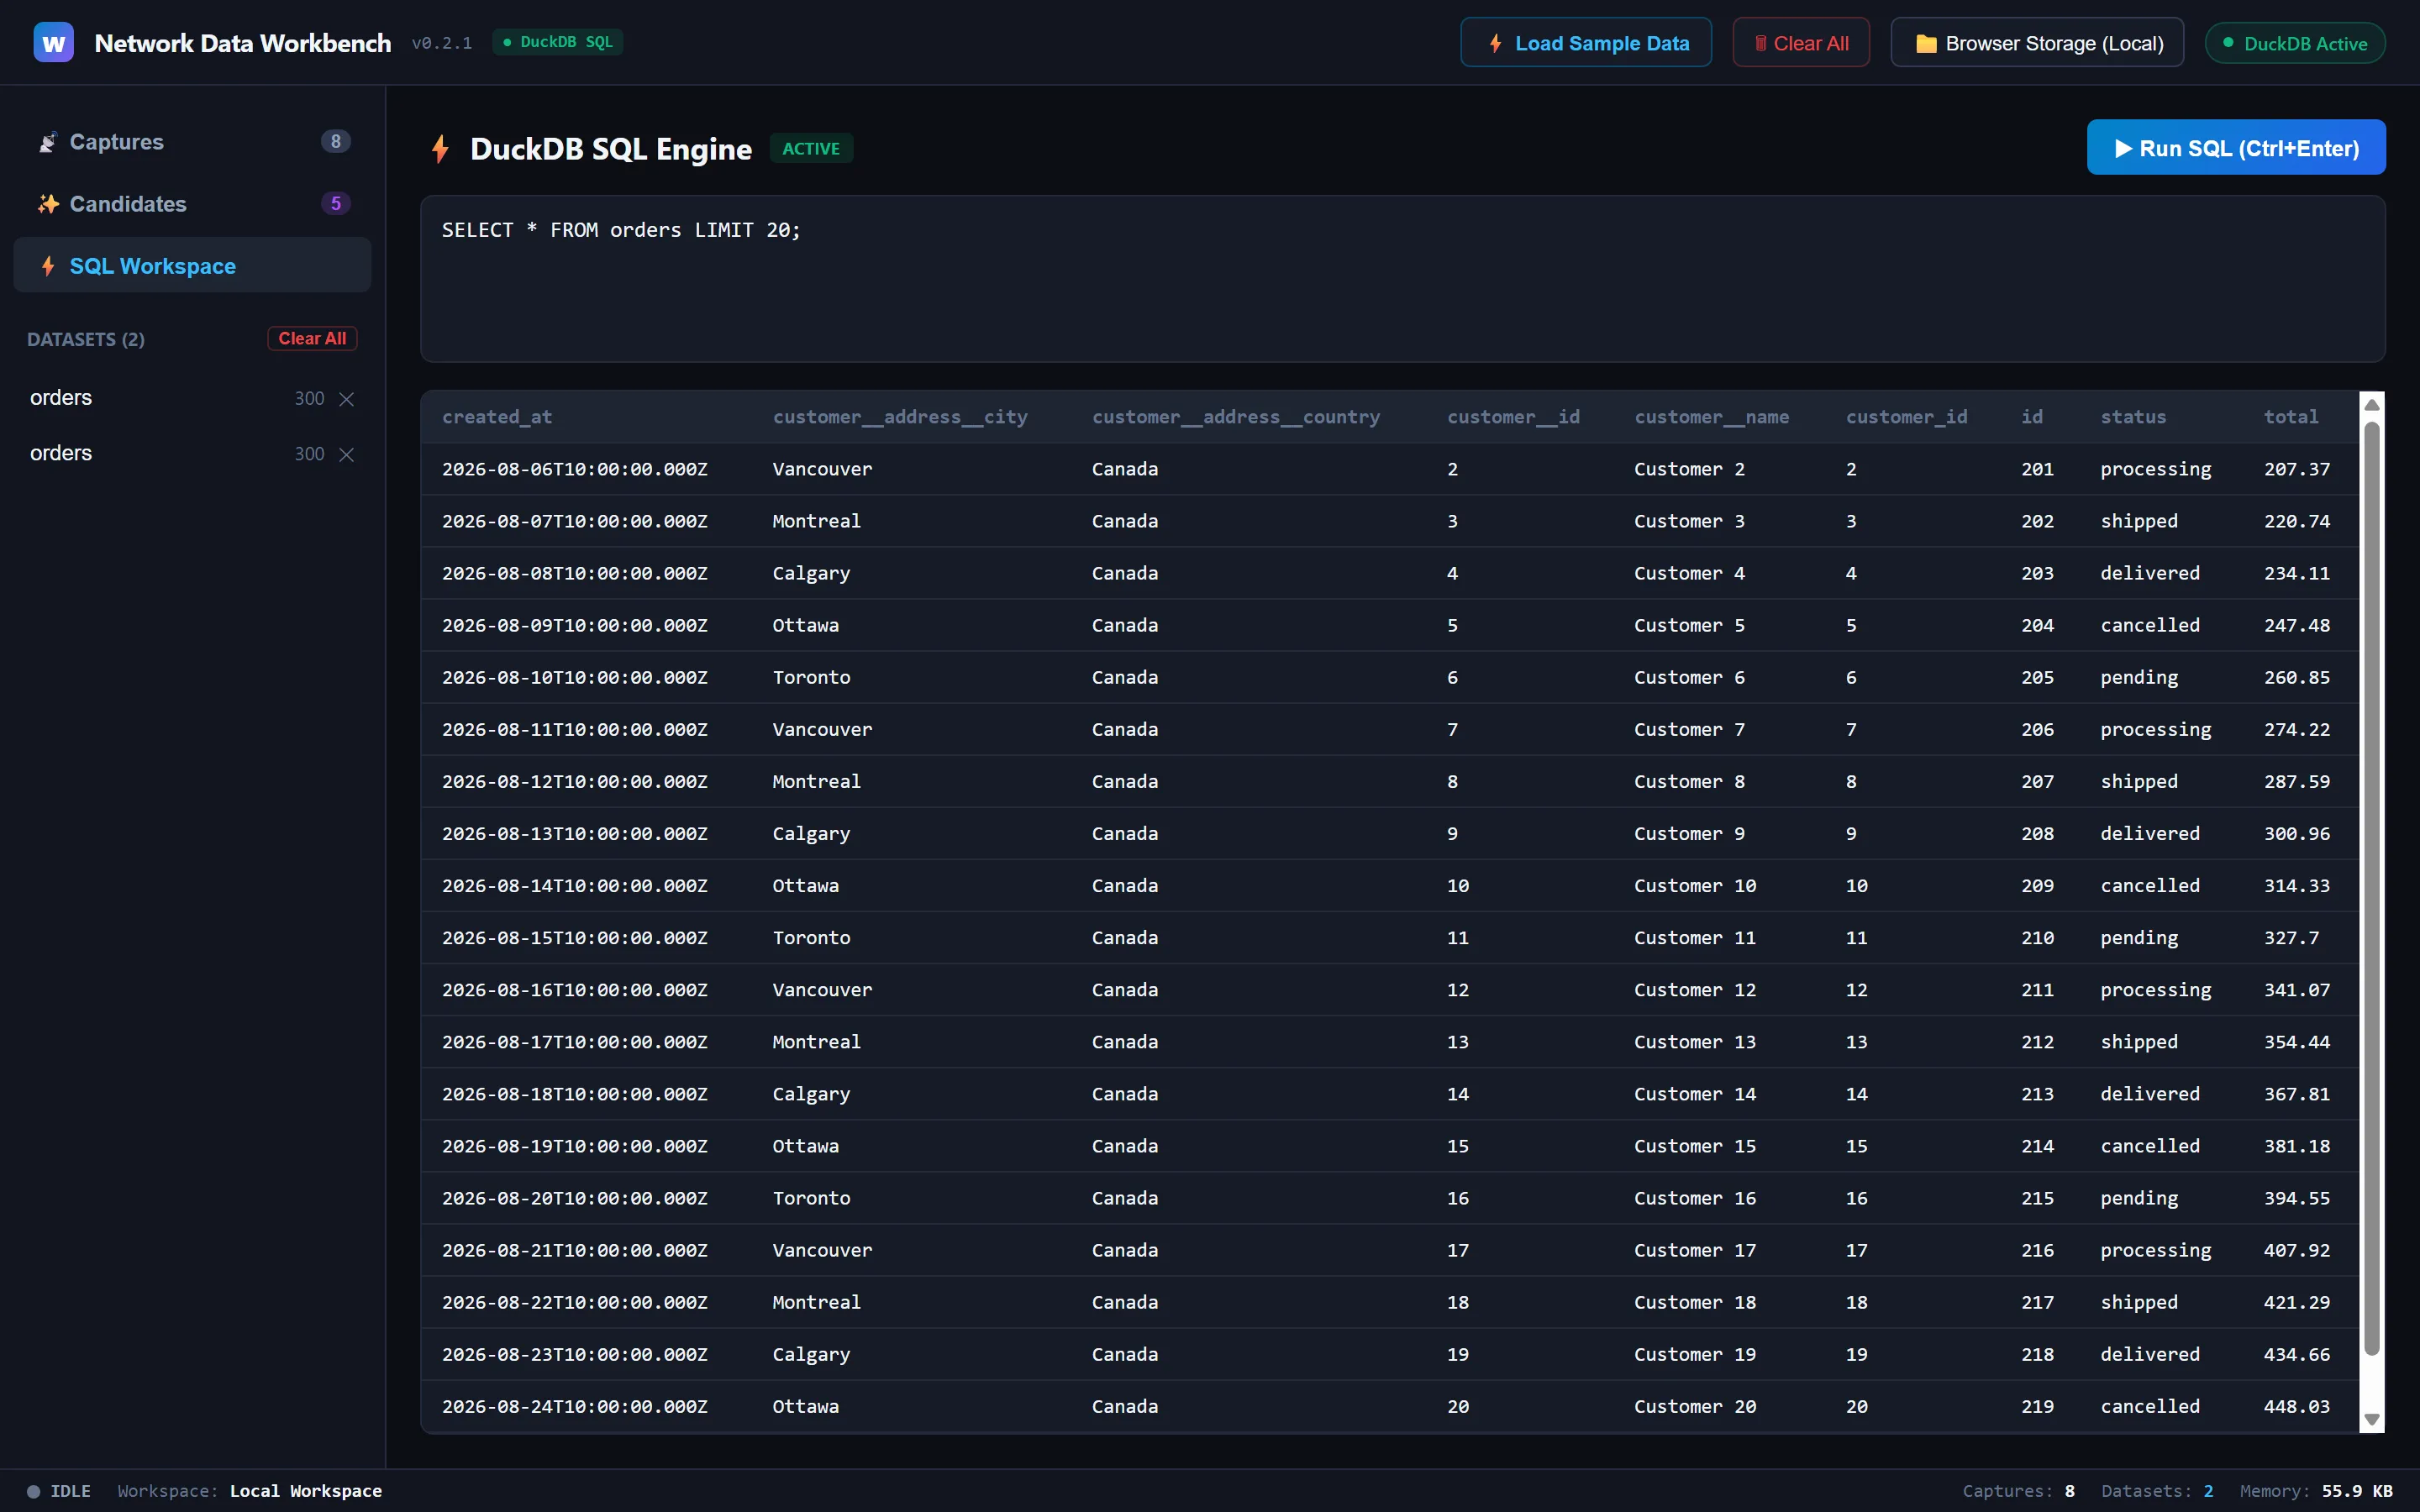Click the SQL Workspace lightning icon
Screen dimensions: 2420x1512
coord(48,266)
